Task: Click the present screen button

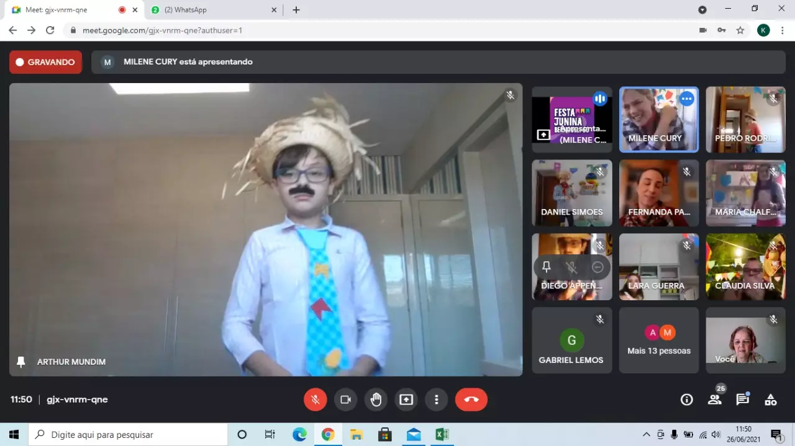Action: [x=406, y=399]
